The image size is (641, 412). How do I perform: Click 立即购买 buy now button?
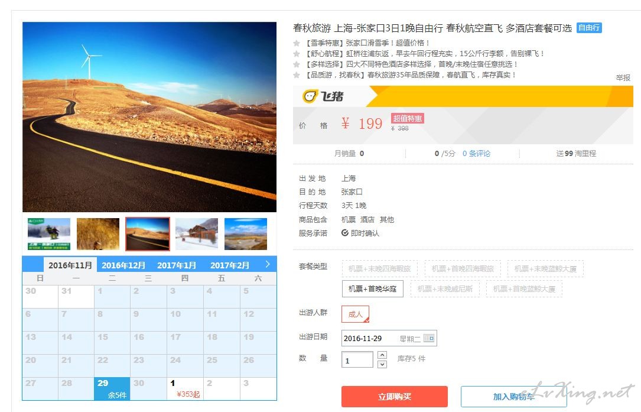tap(395, 397)
